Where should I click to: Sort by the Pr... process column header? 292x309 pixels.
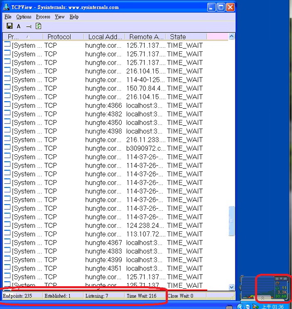point(23,37)
